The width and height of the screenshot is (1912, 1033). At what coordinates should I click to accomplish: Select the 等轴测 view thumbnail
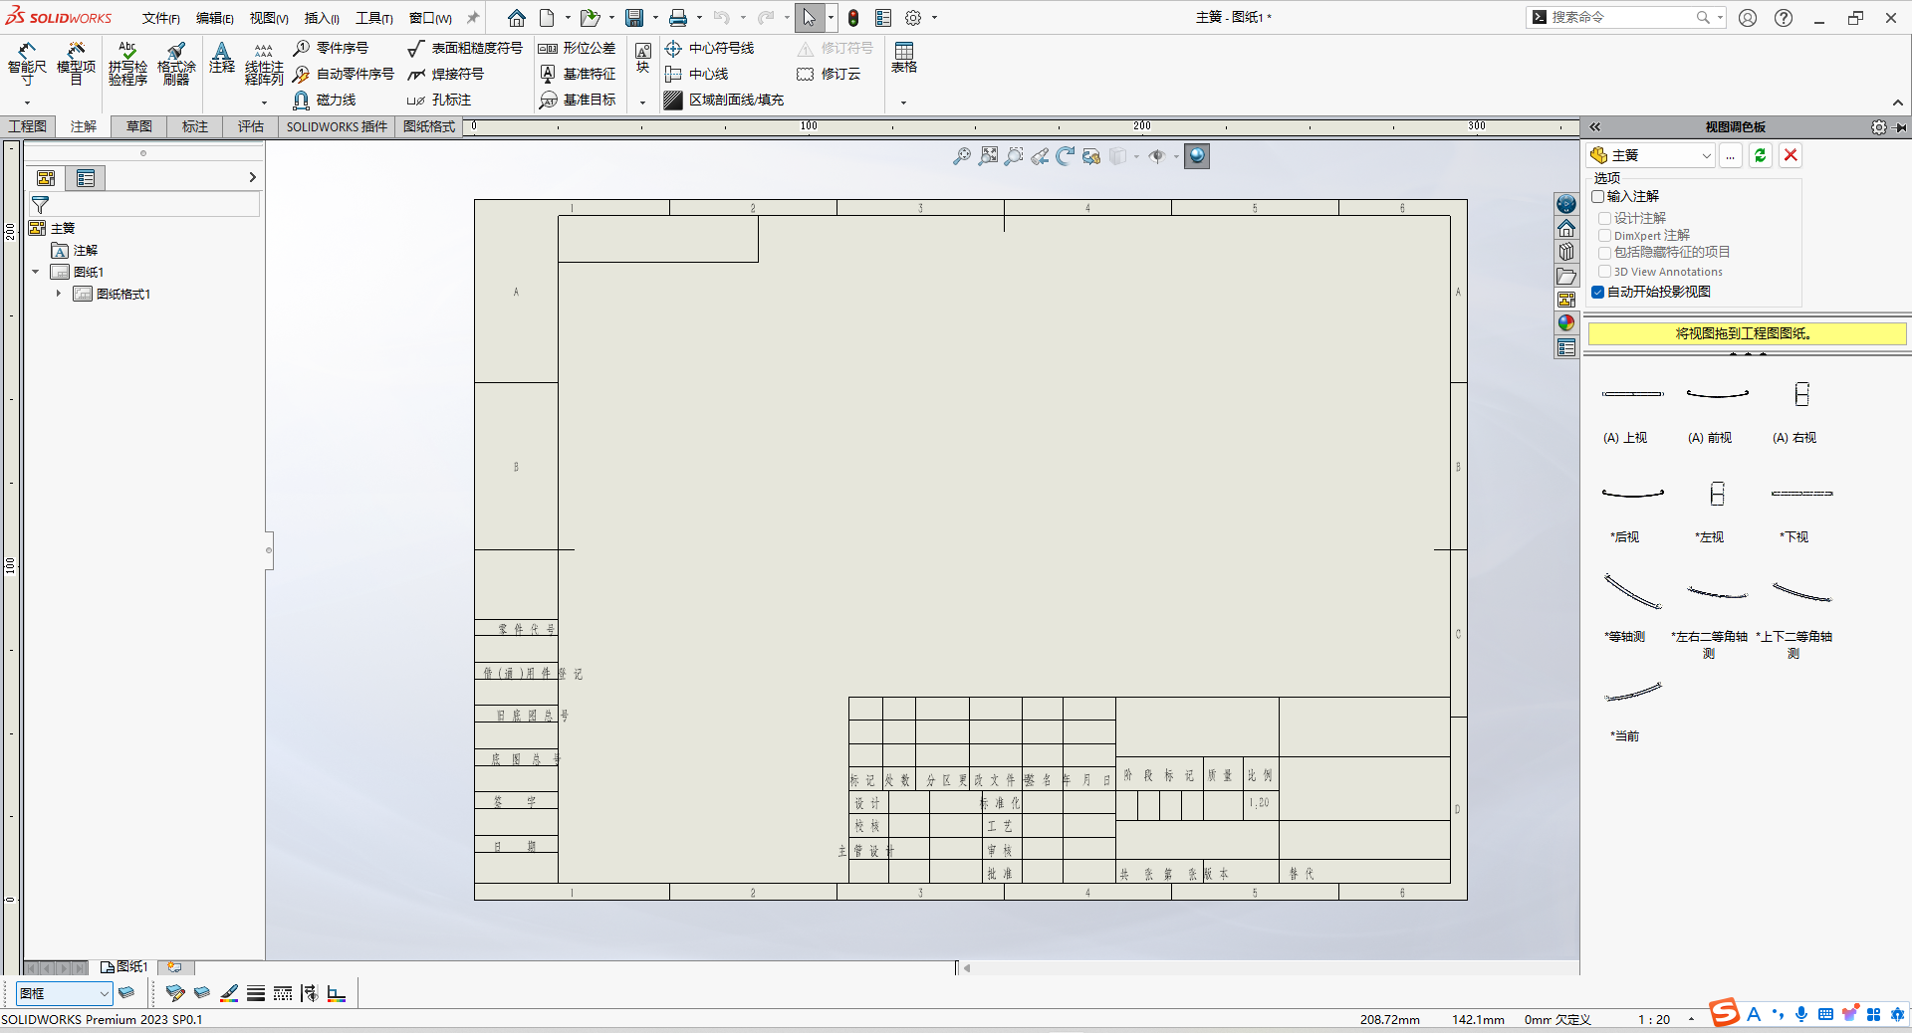pyautogui.click(x=1632, y=592)
